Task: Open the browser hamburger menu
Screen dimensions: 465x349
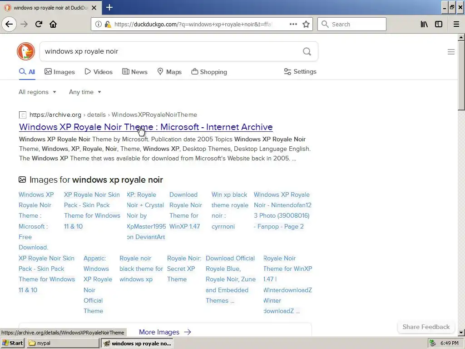Action: click(456, 24)
